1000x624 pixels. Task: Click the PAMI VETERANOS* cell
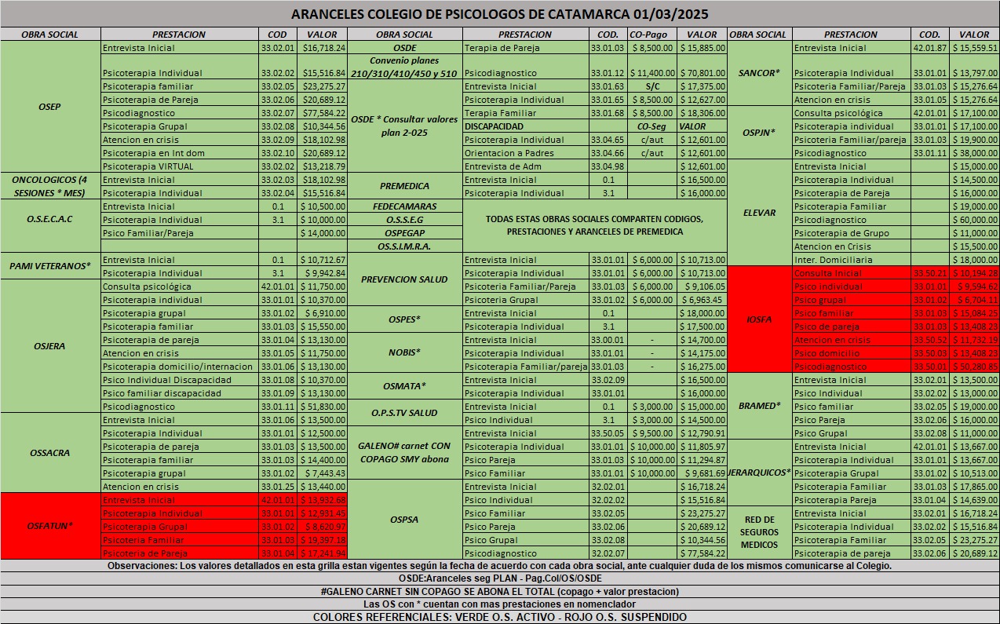(x=51, y=266)
